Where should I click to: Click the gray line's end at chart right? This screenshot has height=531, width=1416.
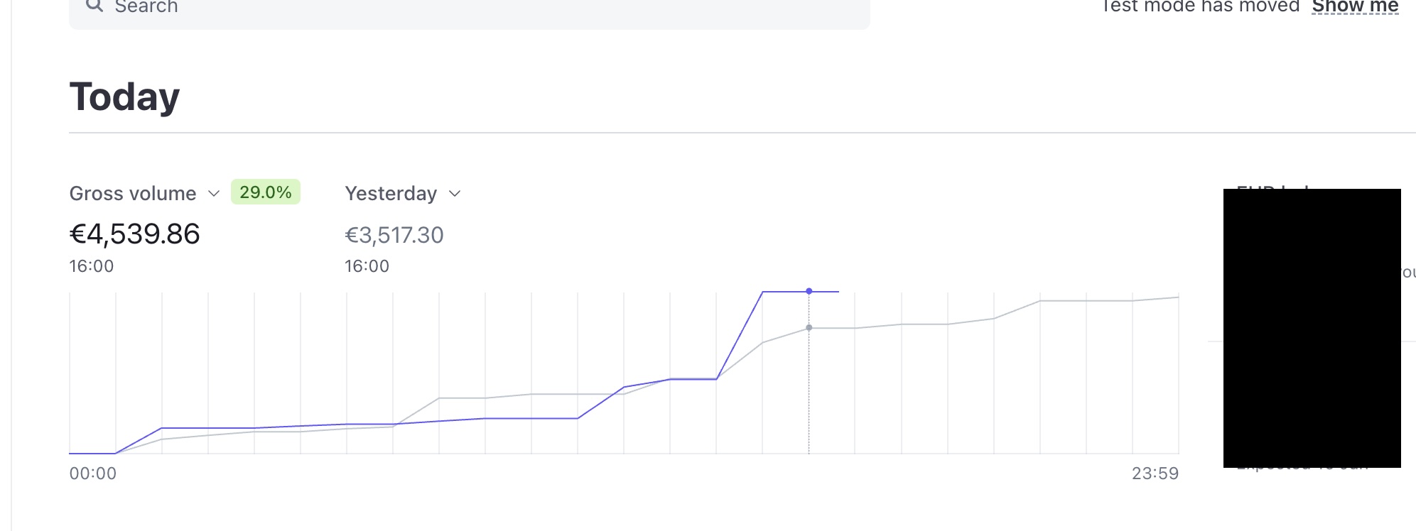click(x=1177, y=297)
